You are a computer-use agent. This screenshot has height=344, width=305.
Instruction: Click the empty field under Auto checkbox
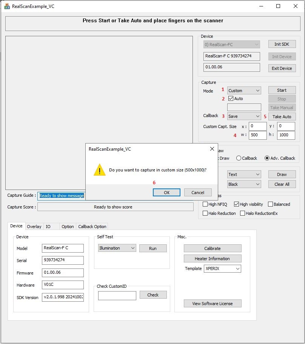pyautogui.click(x=244, y=107)
